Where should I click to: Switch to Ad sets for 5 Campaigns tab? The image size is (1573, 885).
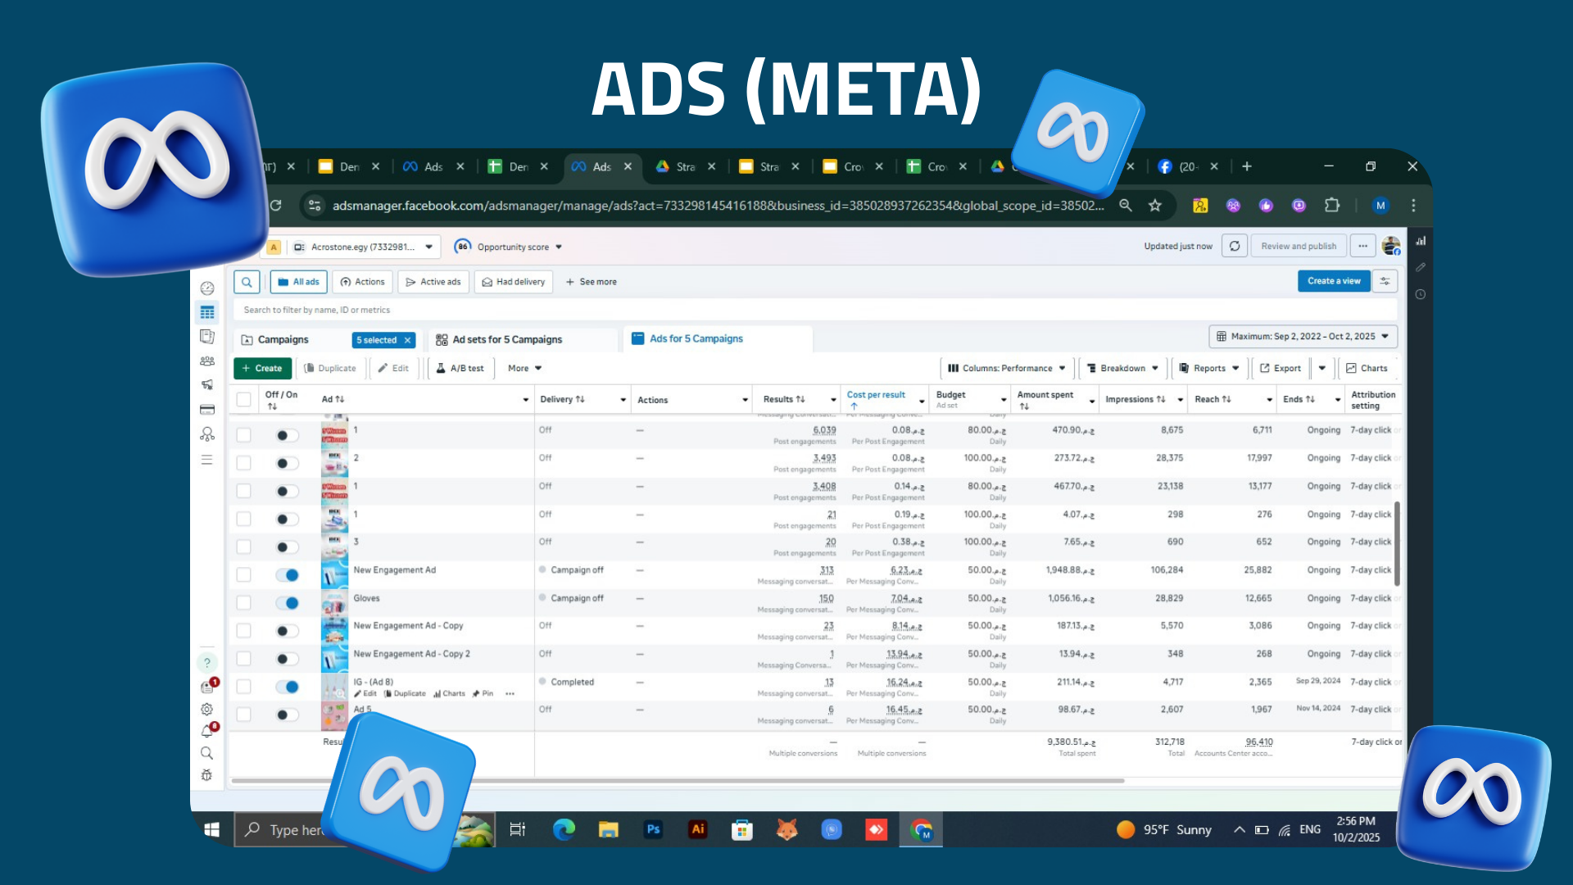pos(506,339)
